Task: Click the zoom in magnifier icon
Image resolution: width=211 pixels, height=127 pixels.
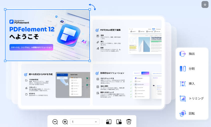Action: (65, 122)
